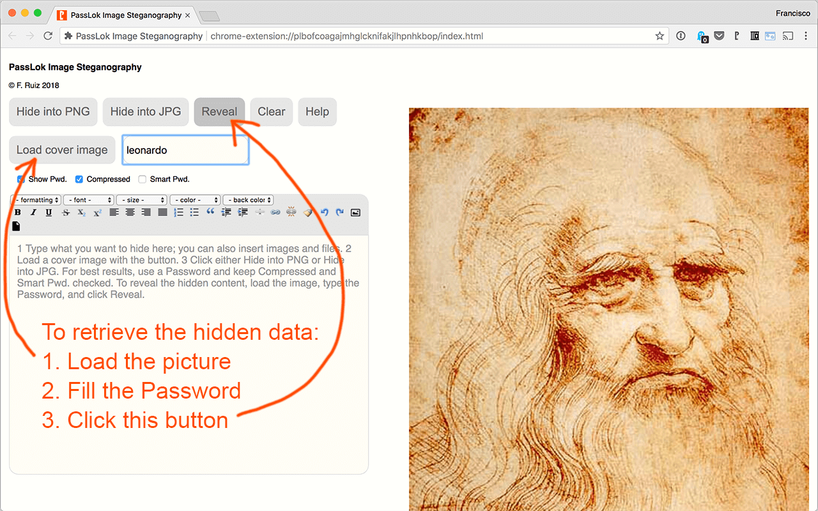Undo the last edit
818x511 pixels.
324,213
